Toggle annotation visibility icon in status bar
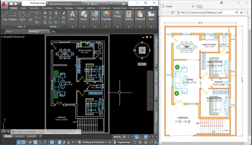252x145 pixels. pyautogui.click(x=60, y=142)
